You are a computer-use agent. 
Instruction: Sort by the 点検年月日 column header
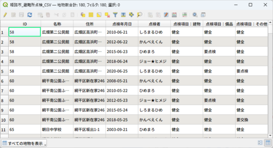tap(122, 24)
